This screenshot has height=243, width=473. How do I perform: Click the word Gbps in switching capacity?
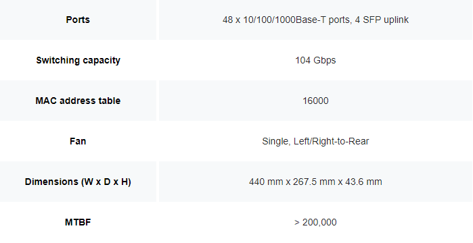point(325,60)
